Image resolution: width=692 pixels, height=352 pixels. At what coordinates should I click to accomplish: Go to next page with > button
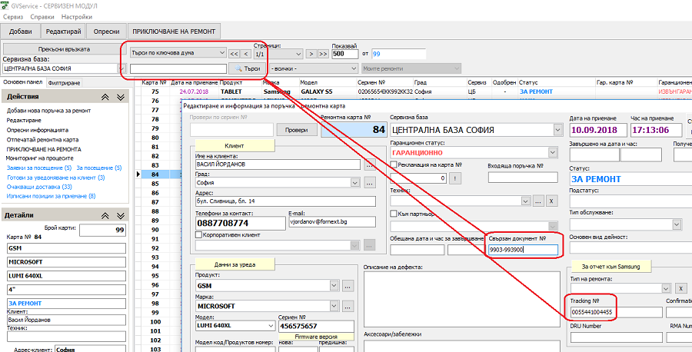pos(311,54)
